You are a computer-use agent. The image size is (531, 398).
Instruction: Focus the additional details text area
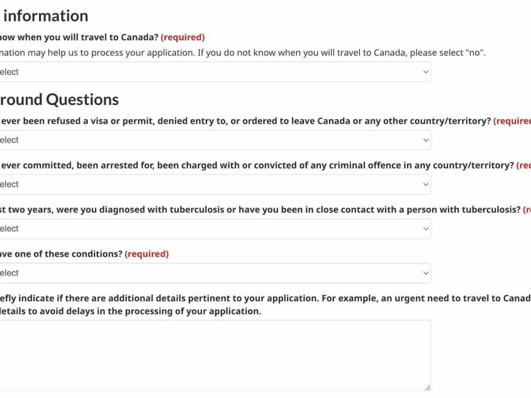(214, 355)
